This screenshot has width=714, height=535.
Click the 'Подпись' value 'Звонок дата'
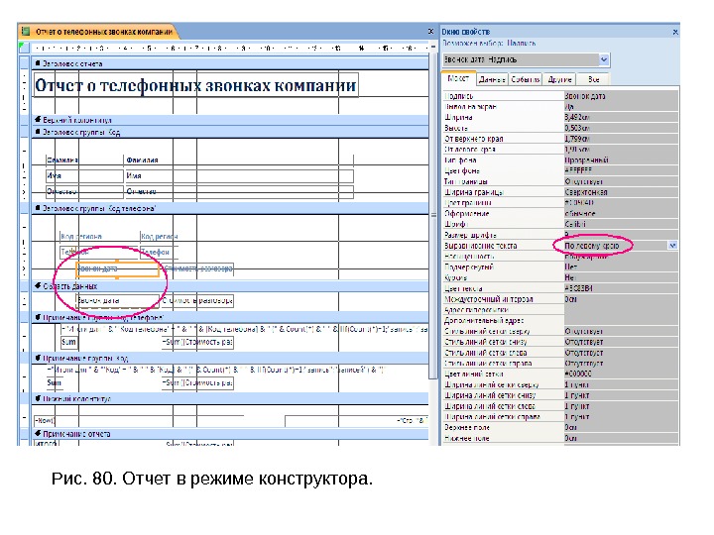coord(621,96)
